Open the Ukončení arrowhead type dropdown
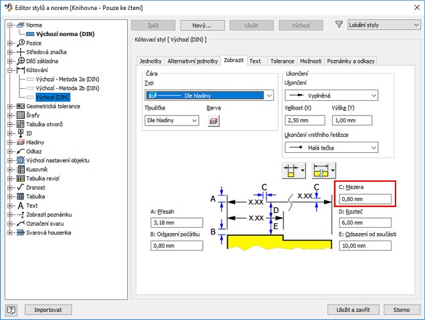This screenshot has width=425, height=320. pos(331,96)
